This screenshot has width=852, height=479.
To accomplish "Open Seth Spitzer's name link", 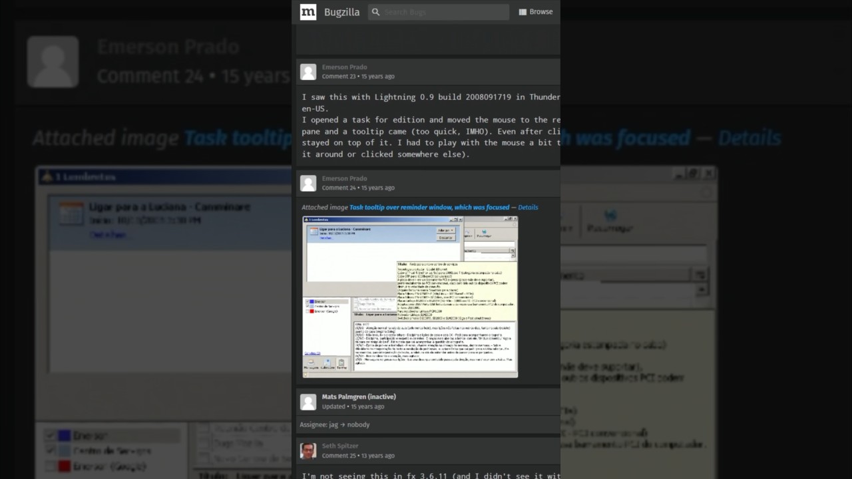I will coord(340,446).
